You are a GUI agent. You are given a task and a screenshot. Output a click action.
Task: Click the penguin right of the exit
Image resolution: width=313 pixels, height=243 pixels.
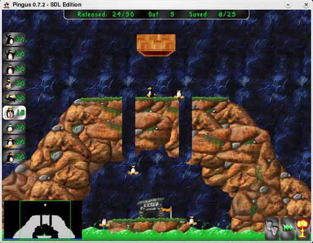pos(191,220)
